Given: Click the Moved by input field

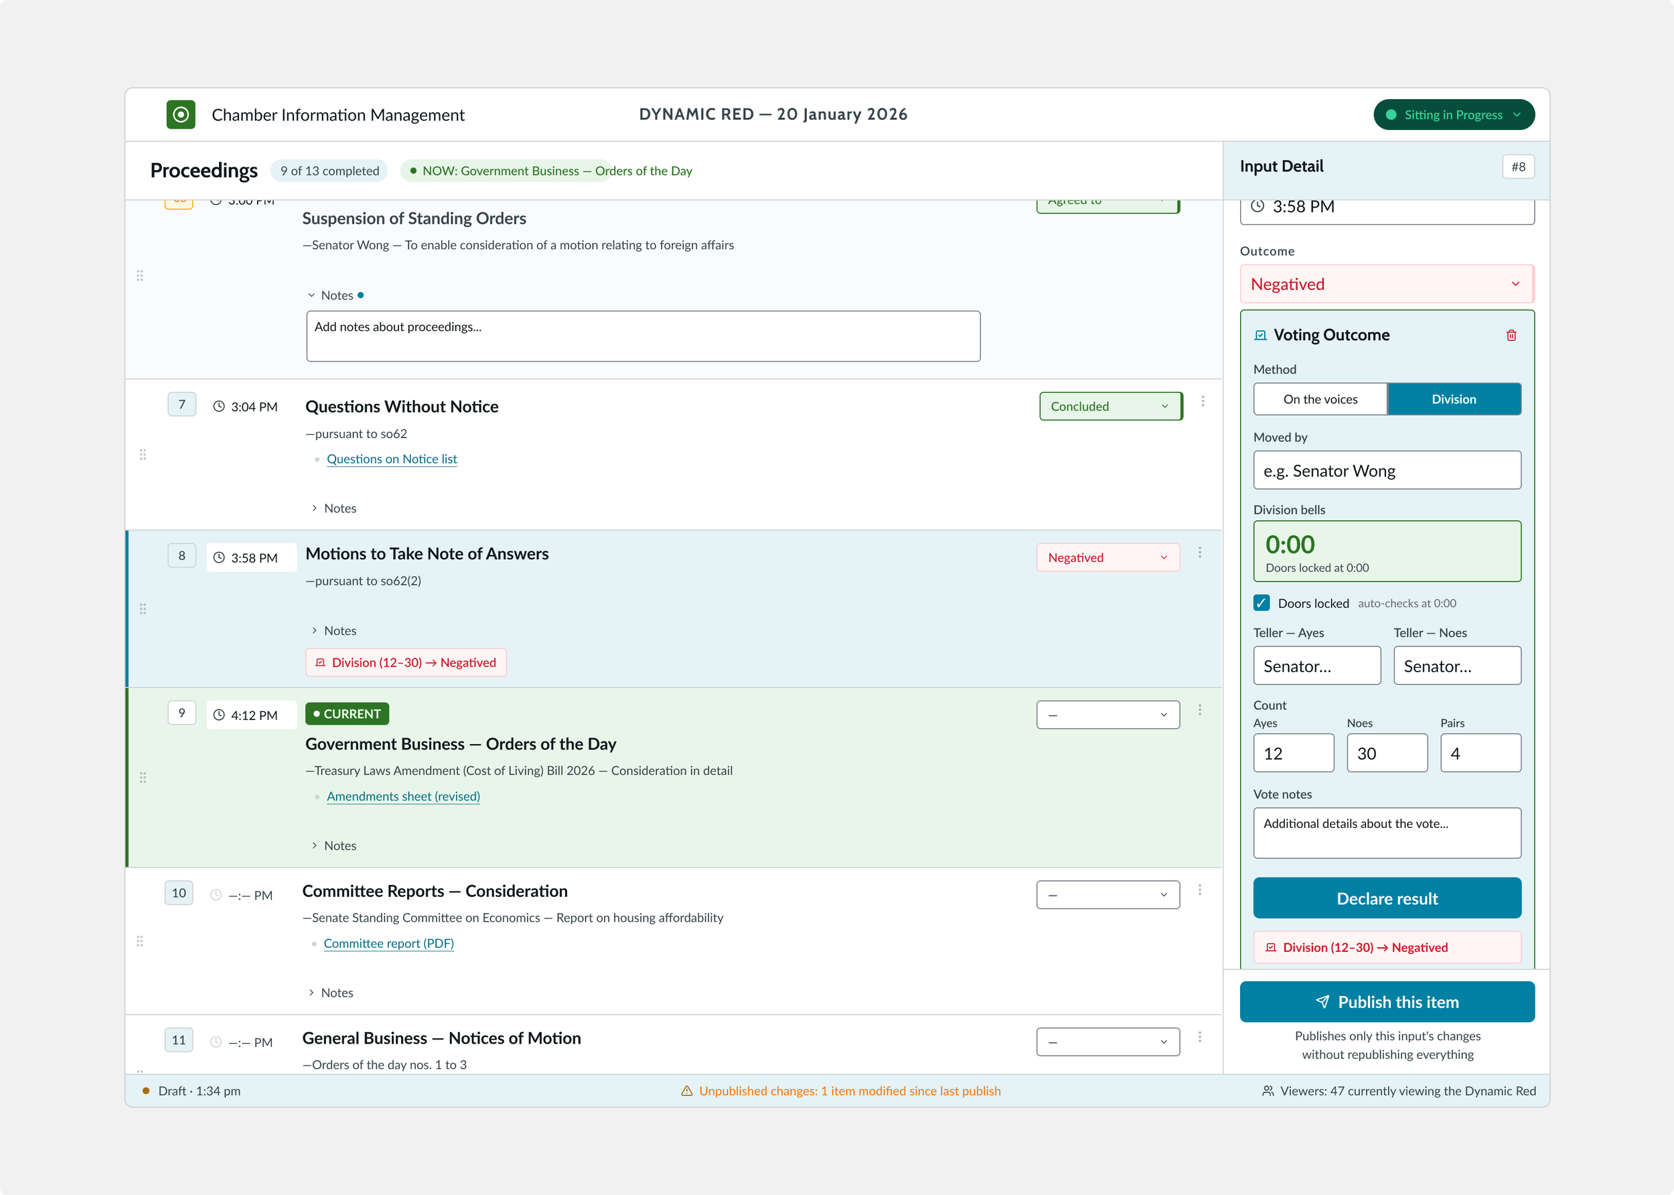Looking at the screenshot, I should (x=1387, y=470).
